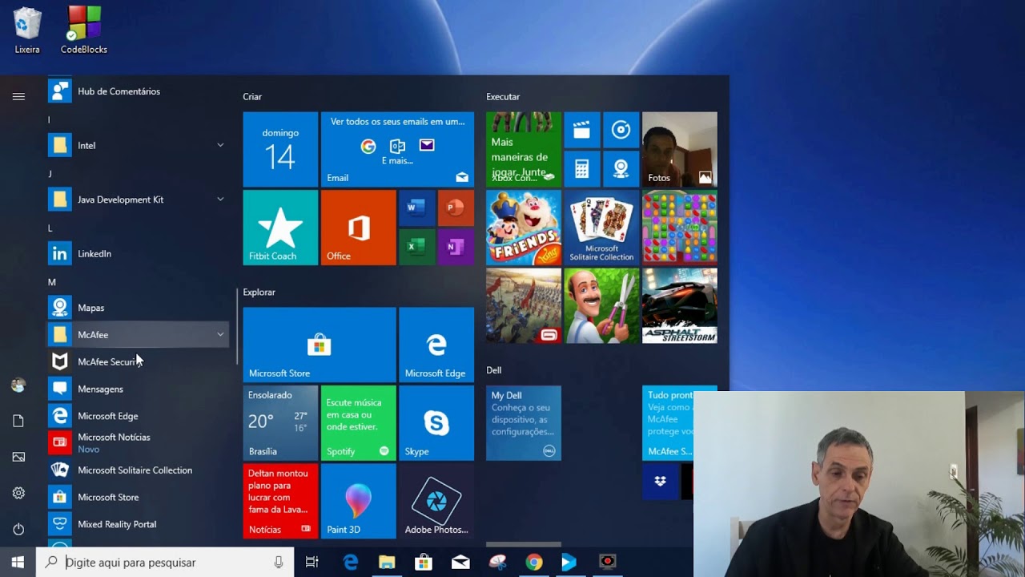
Task: Open the calendar tile showing domingo 14
Action: pyautogui.click(x=280, y=150)
